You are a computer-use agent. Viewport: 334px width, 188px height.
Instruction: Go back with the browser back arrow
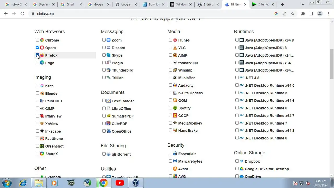pyautogui.click(x=6, y=14)
